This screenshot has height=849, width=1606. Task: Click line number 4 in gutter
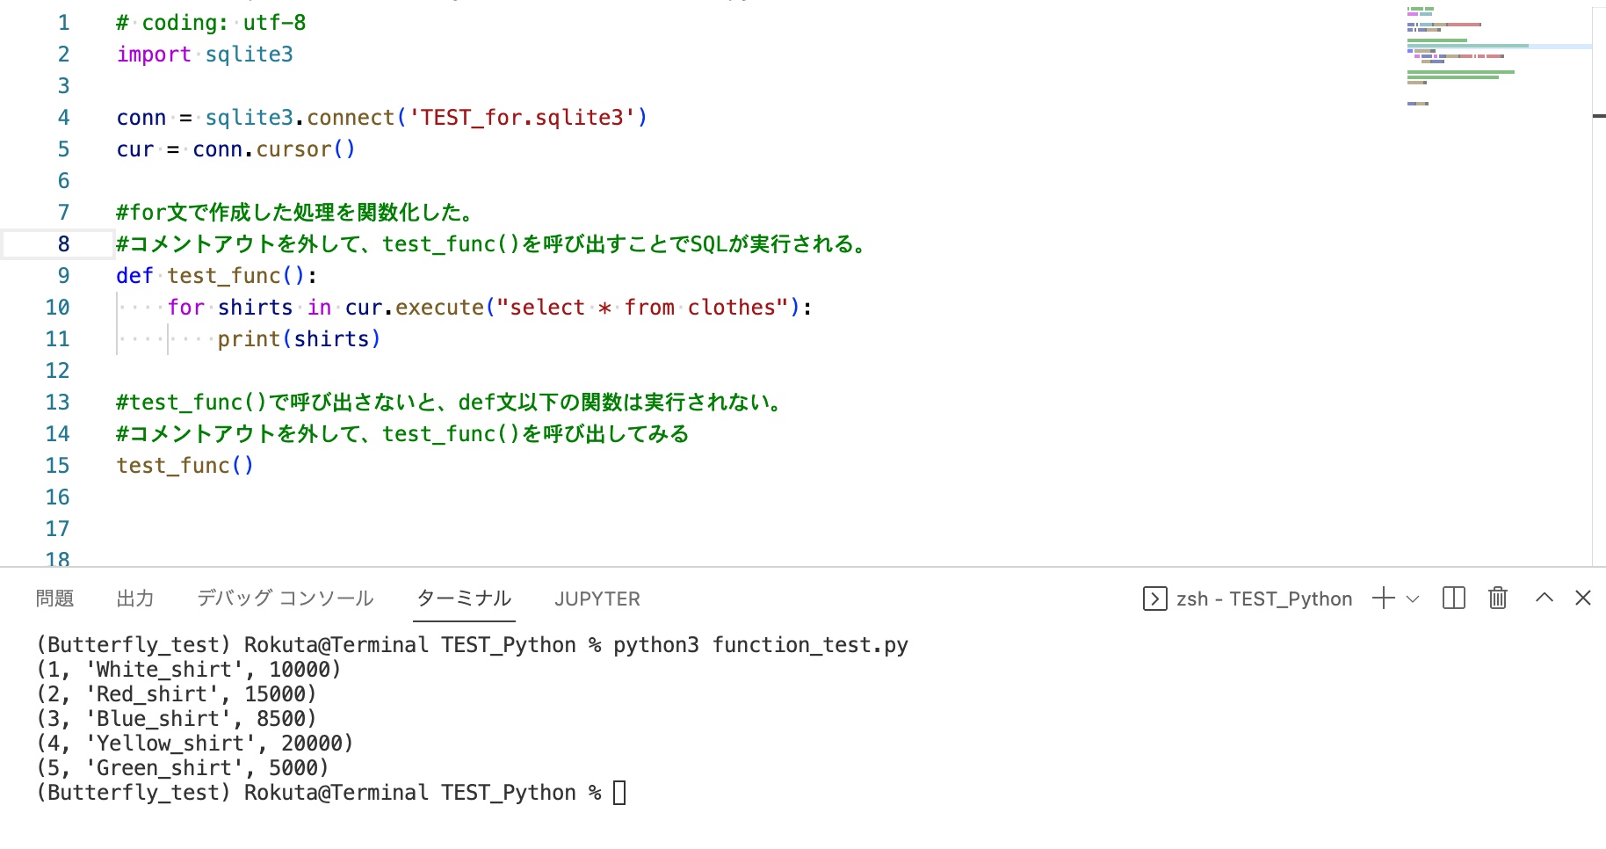click(63, 118)
